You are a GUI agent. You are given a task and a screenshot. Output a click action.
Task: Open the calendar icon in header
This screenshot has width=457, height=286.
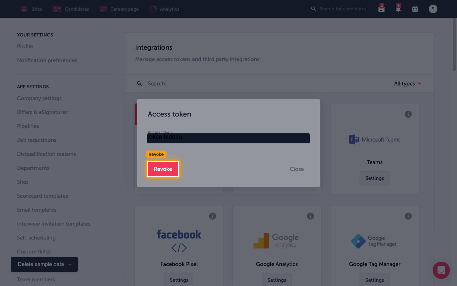coord(415,9)
